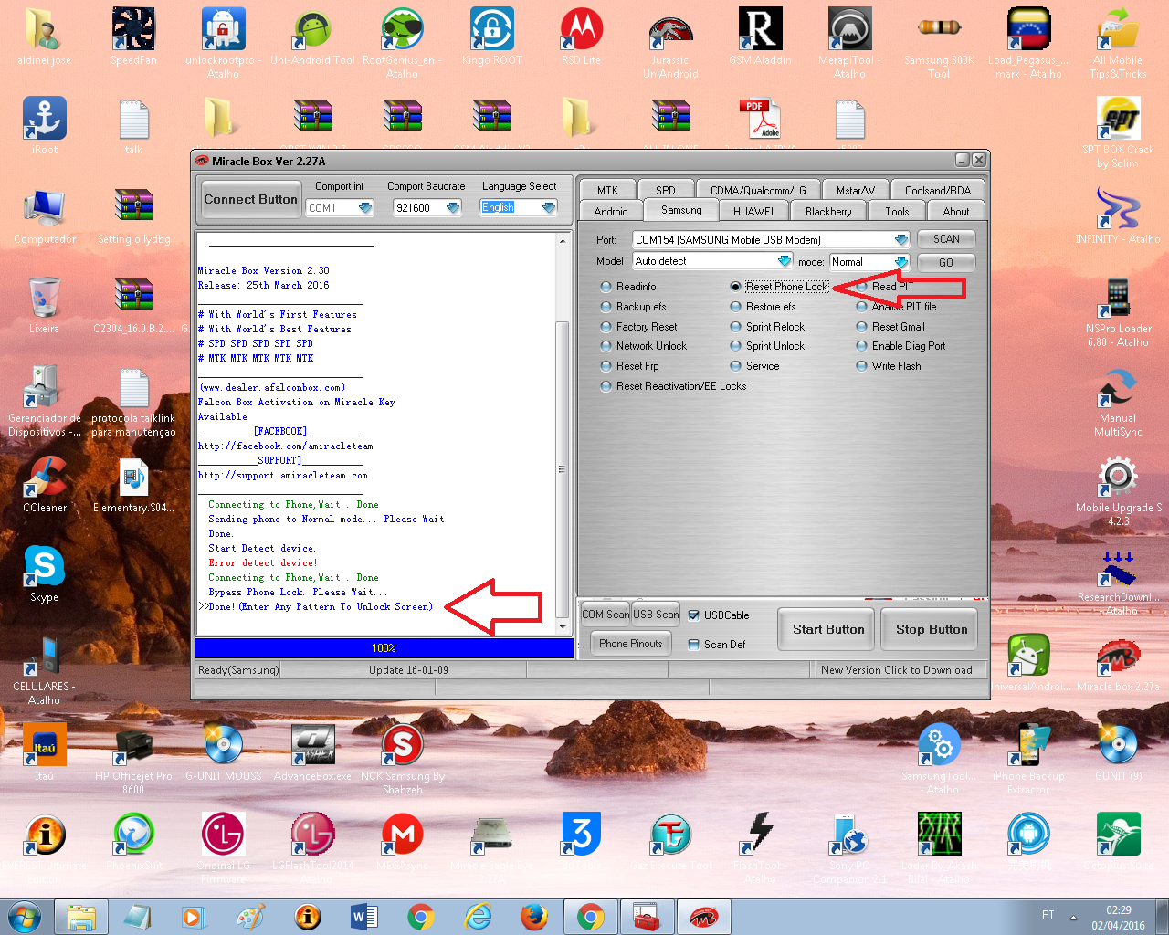This screenshot has height=935, width=1169.
Task: Expand the Port COM154 dropdown
Action: 901,240
